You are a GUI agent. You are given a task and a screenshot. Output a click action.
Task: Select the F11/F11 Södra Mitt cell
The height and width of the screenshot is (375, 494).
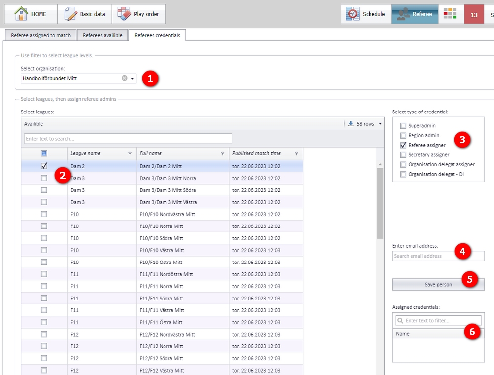pyautogui.click(x=183, y=298)
